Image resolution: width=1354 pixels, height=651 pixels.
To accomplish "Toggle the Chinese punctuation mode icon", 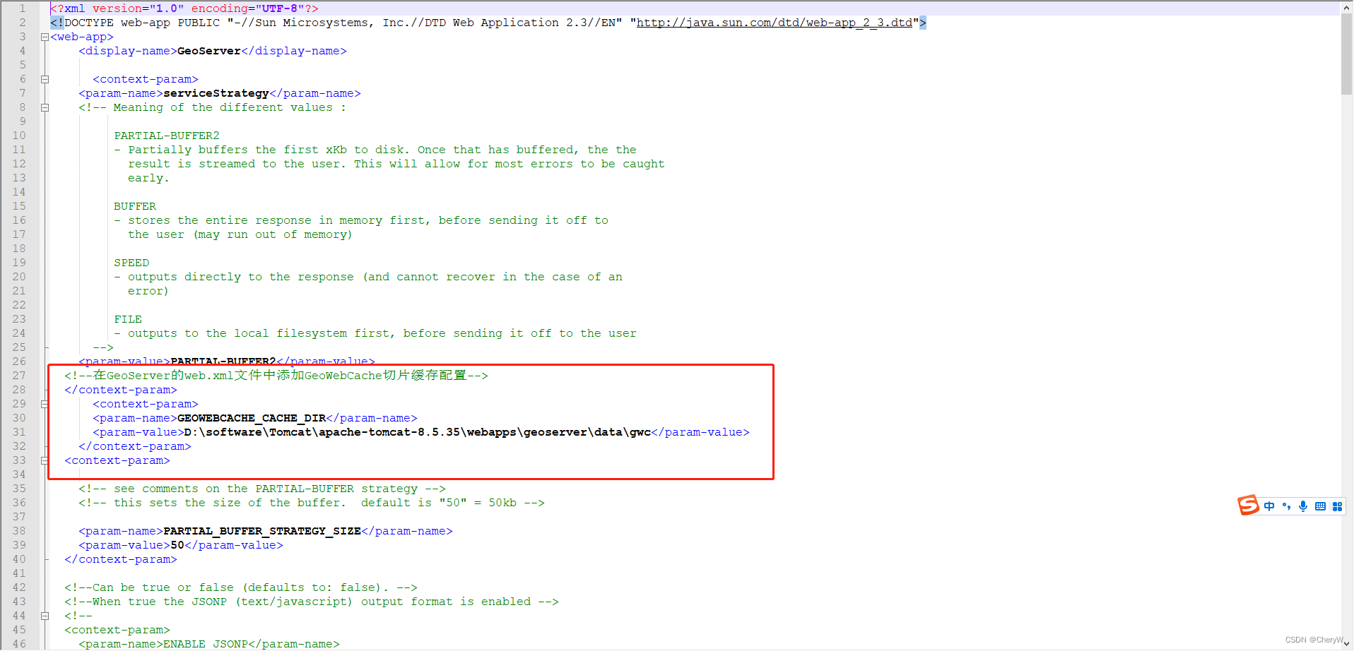I will click(1286, 506).
